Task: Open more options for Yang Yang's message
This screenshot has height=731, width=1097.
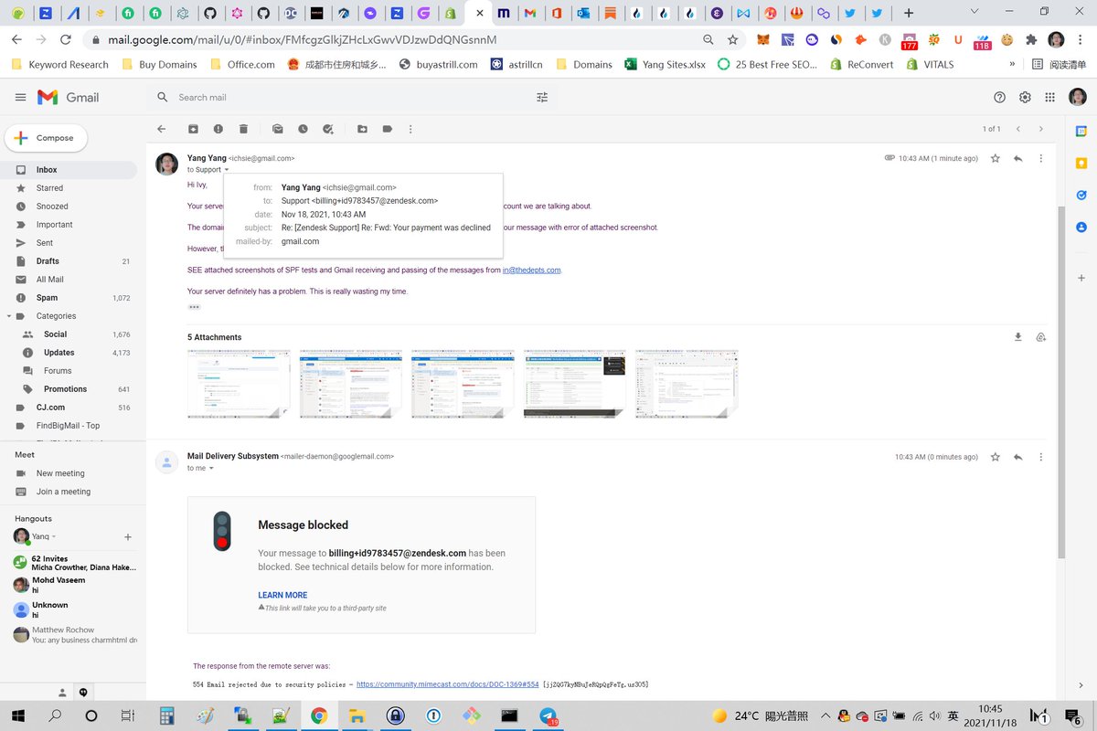Action: [1040, 158]
